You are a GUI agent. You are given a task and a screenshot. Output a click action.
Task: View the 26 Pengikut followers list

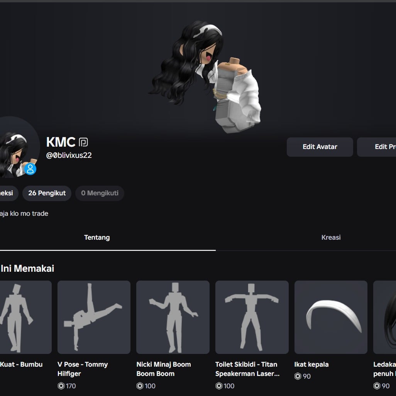(x=47, y=193)
